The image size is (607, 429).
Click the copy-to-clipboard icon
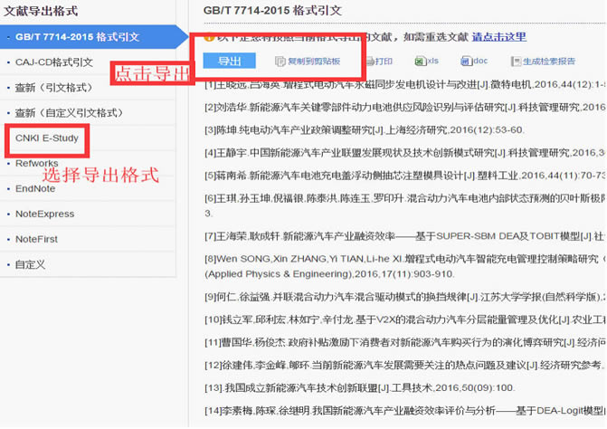click(280, 62)
